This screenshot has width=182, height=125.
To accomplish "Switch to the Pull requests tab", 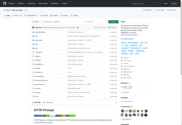I will coord(31,15).
